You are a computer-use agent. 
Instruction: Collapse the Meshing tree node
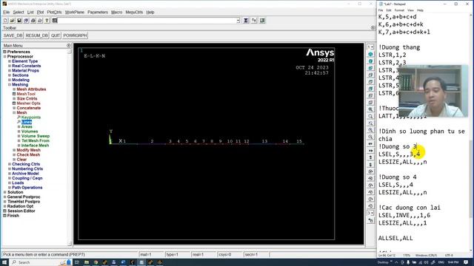pos(10,85)
